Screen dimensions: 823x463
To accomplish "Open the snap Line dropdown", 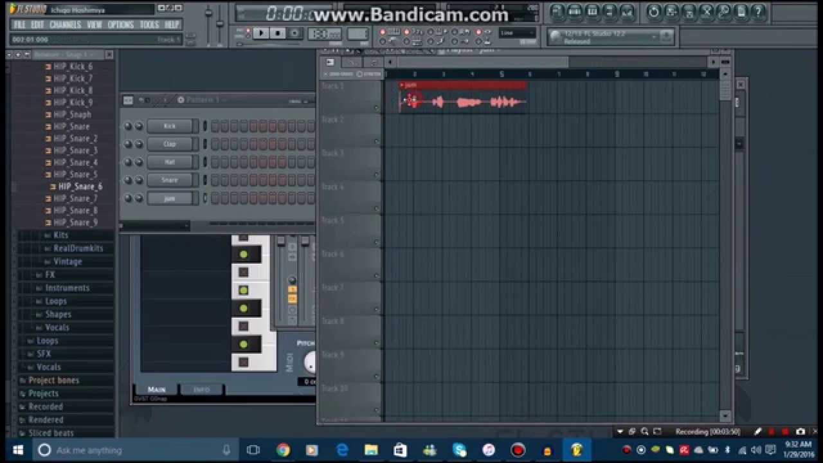I will [518, 33].
